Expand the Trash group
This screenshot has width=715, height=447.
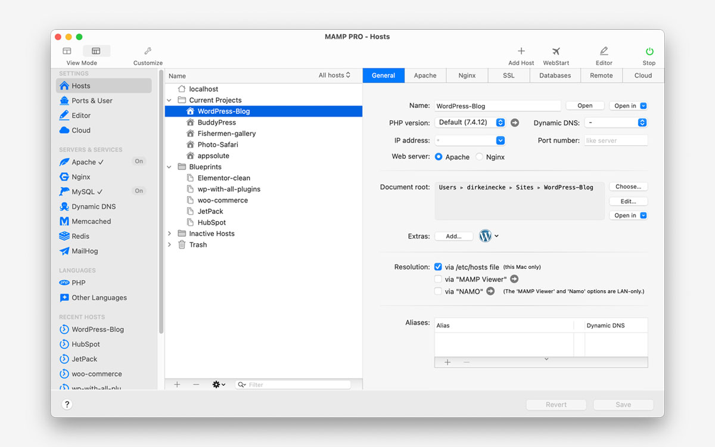point(169,245)
